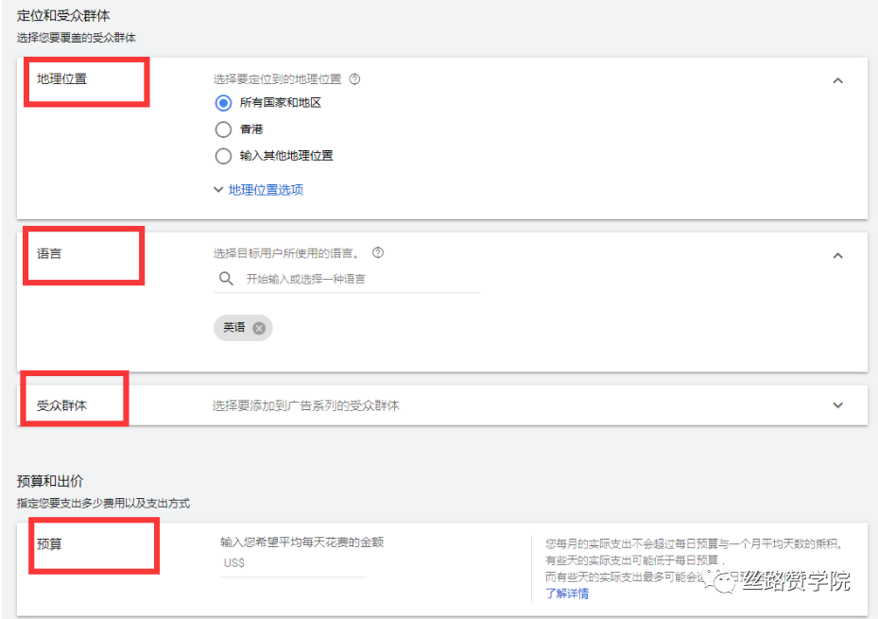Open the language selection help icon
Viewport: 878px width, 619px height.
(377, 252)
